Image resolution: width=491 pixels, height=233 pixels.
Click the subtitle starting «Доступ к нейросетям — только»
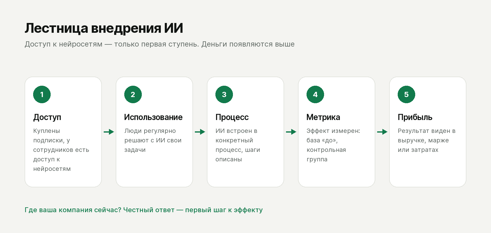point(160,44)
